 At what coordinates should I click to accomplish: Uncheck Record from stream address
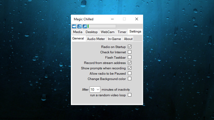tap(130, 63)
